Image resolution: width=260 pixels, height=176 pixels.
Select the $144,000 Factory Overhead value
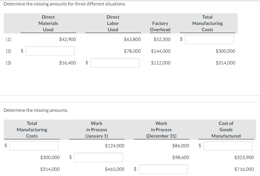pyautogui.click(x=161, y=51)
